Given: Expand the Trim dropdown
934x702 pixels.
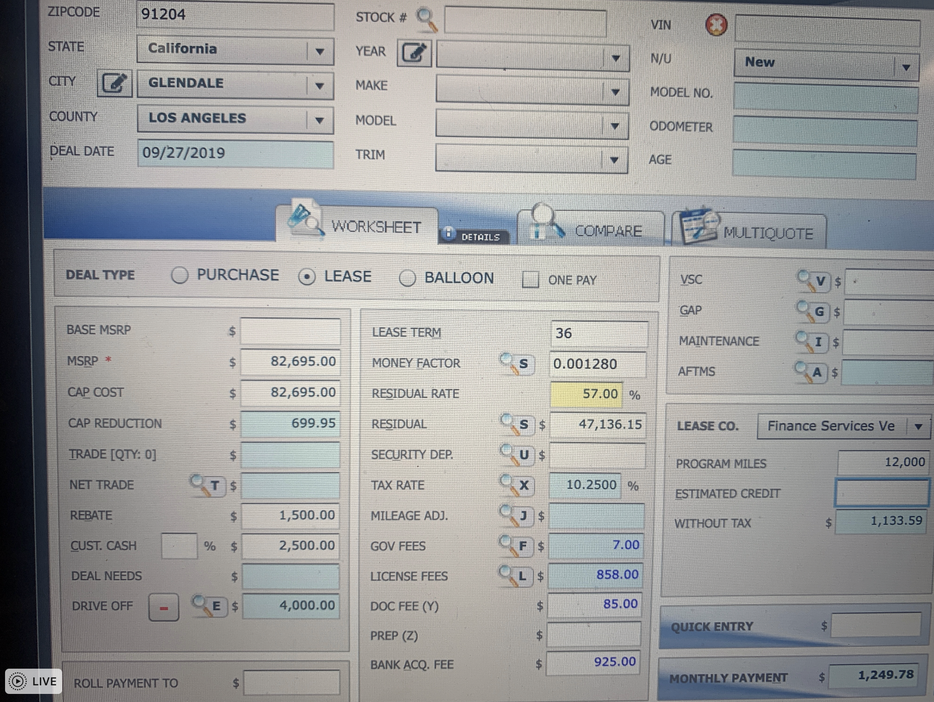Looking at the screenshot, I should 531,159.
